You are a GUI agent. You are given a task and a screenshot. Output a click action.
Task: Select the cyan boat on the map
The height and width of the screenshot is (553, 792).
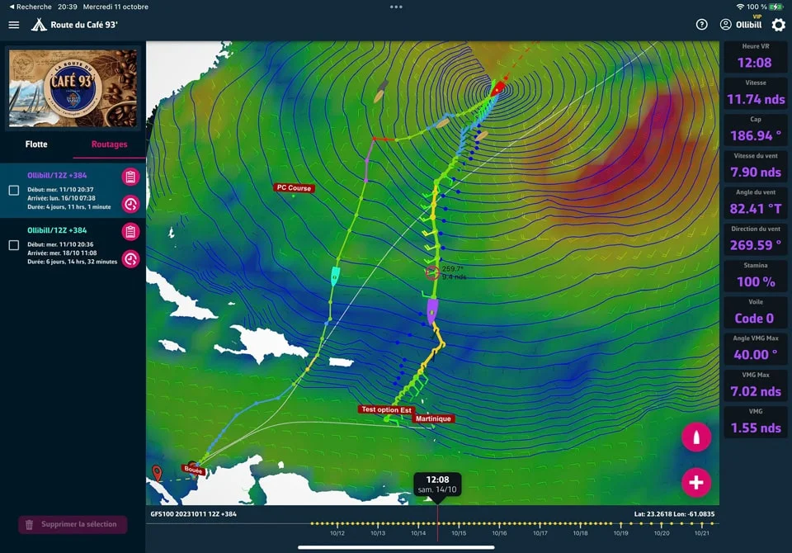(x=334, y=276)
